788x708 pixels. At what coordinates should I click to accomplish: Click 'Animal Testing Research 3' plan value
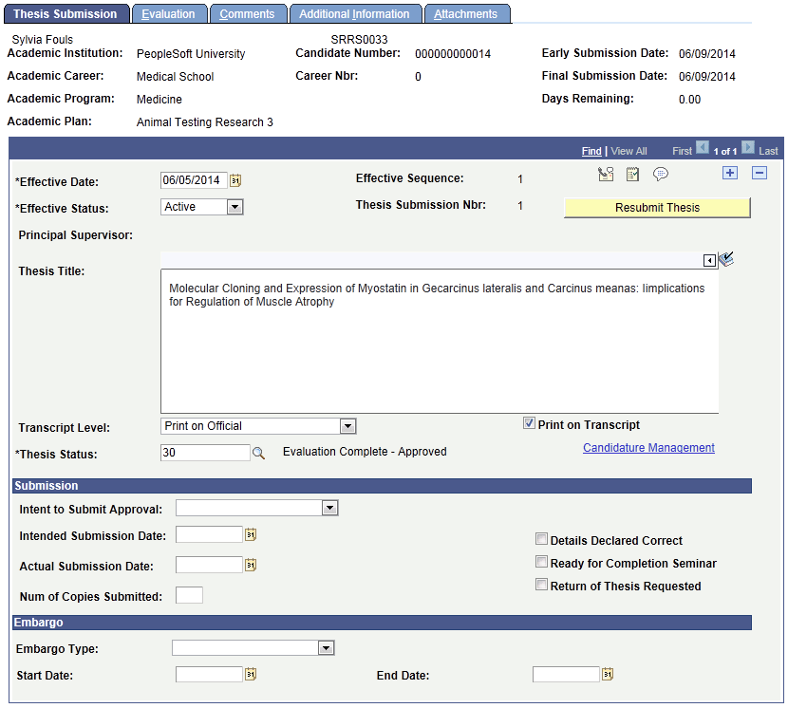click(205, 122)
